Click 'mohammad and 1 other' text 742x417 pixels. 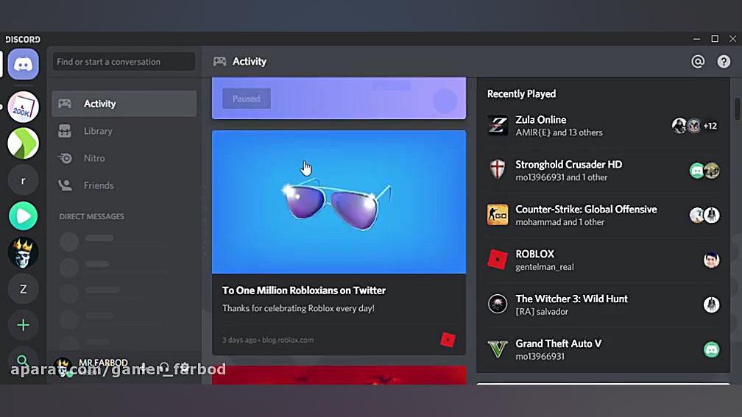point(559,222)
